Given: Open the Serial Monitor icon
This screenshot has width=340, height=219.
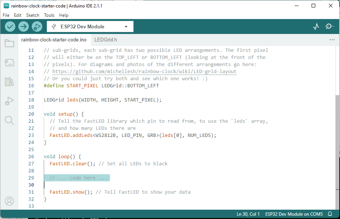Looking at the screenshot, I should coord(329,26).
